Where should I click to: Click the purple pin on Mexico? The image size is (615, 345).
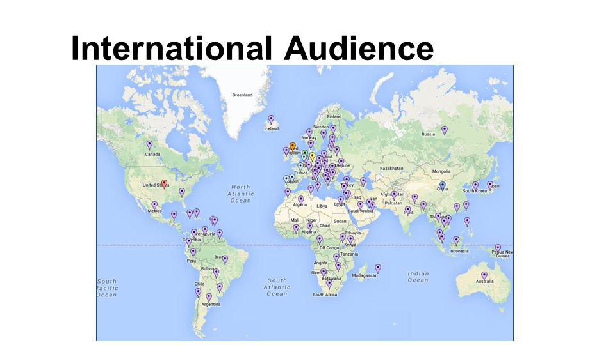[154, 205]
